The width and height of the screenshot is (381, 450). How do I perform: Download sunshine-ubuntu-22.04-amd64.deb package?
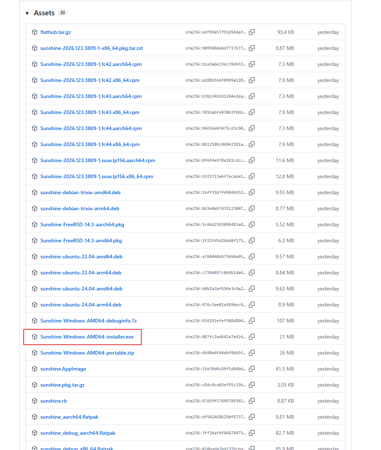[x=81, y=257]
